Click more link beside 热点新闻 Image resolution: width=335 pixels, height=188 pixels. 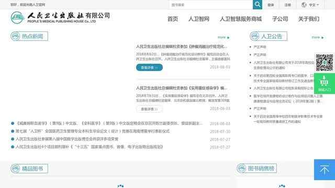[224, 37]
